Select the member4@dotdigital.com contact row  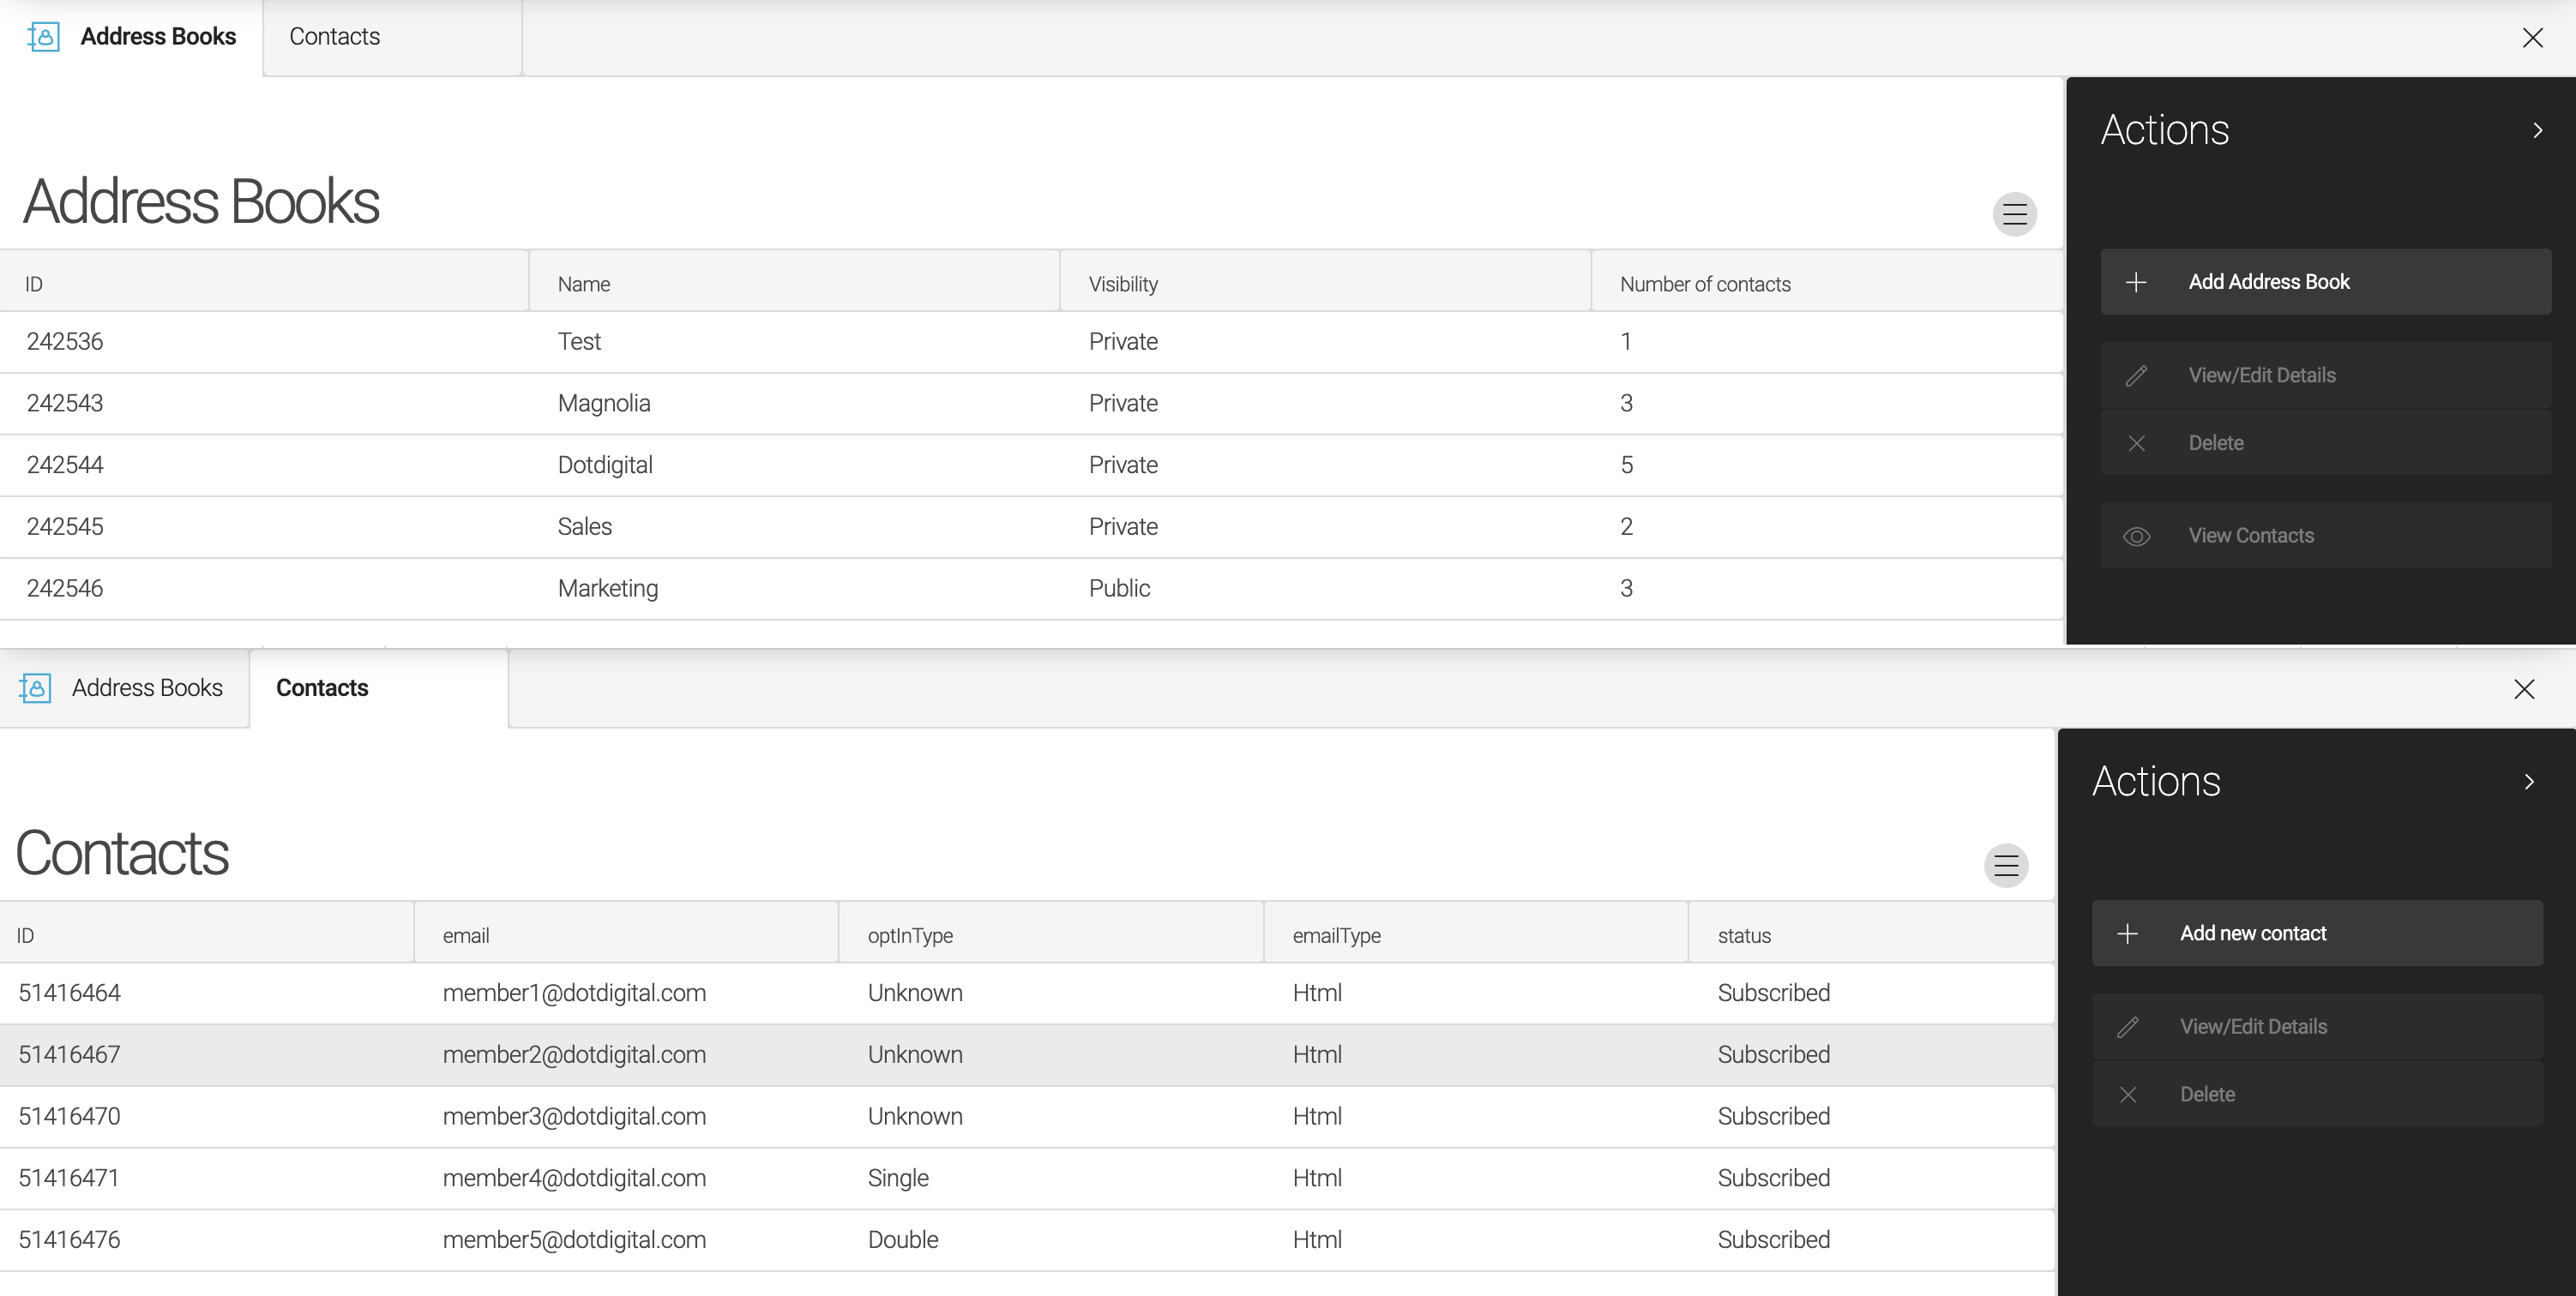(574, 1178)
